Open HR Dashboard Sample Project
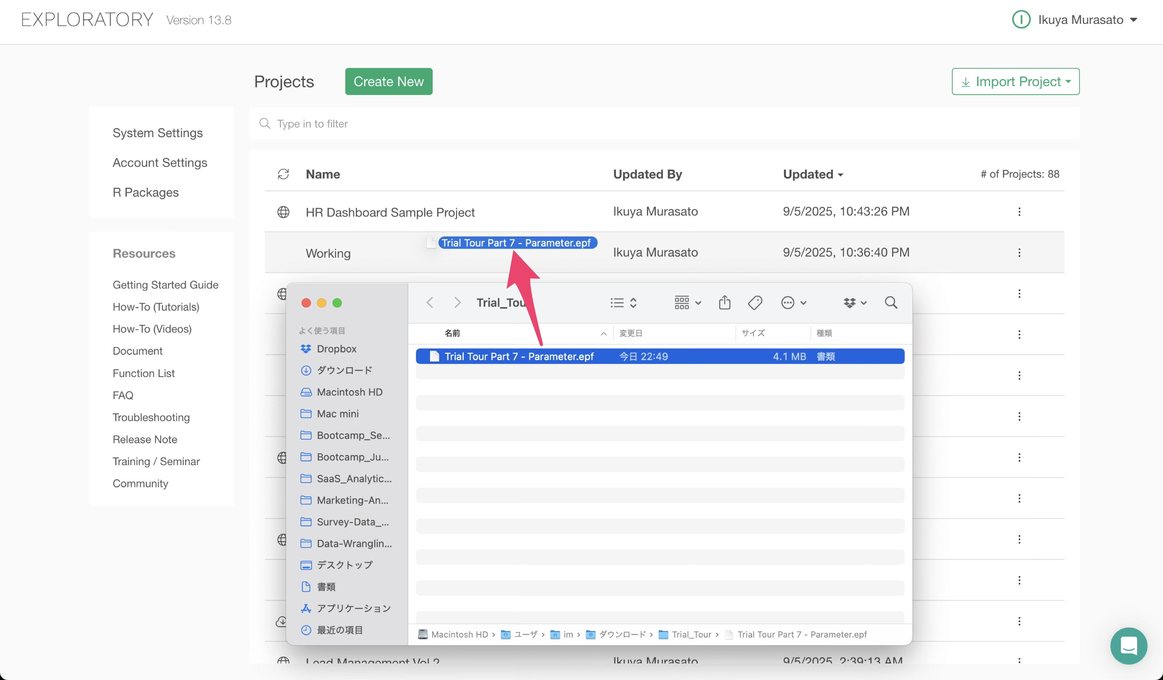This screenshot has height=680, width=1163. tap(390, 212)
